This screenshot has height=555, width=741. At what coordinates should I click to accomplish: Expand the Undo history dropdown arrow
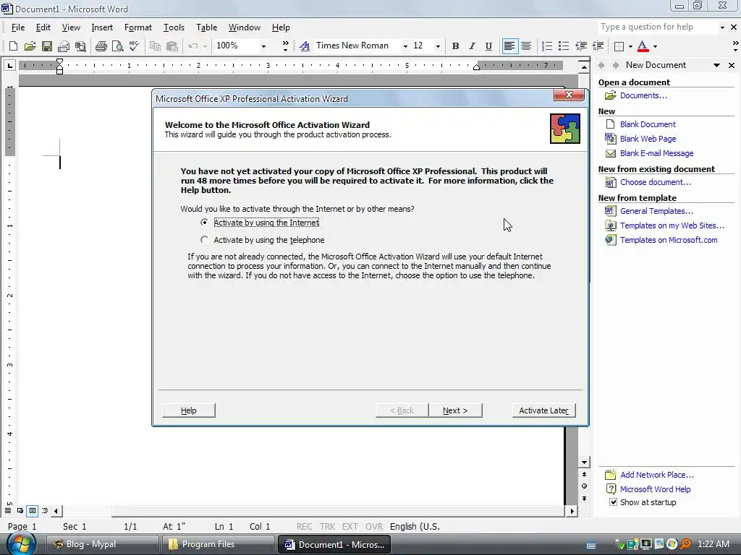(205, 46)
